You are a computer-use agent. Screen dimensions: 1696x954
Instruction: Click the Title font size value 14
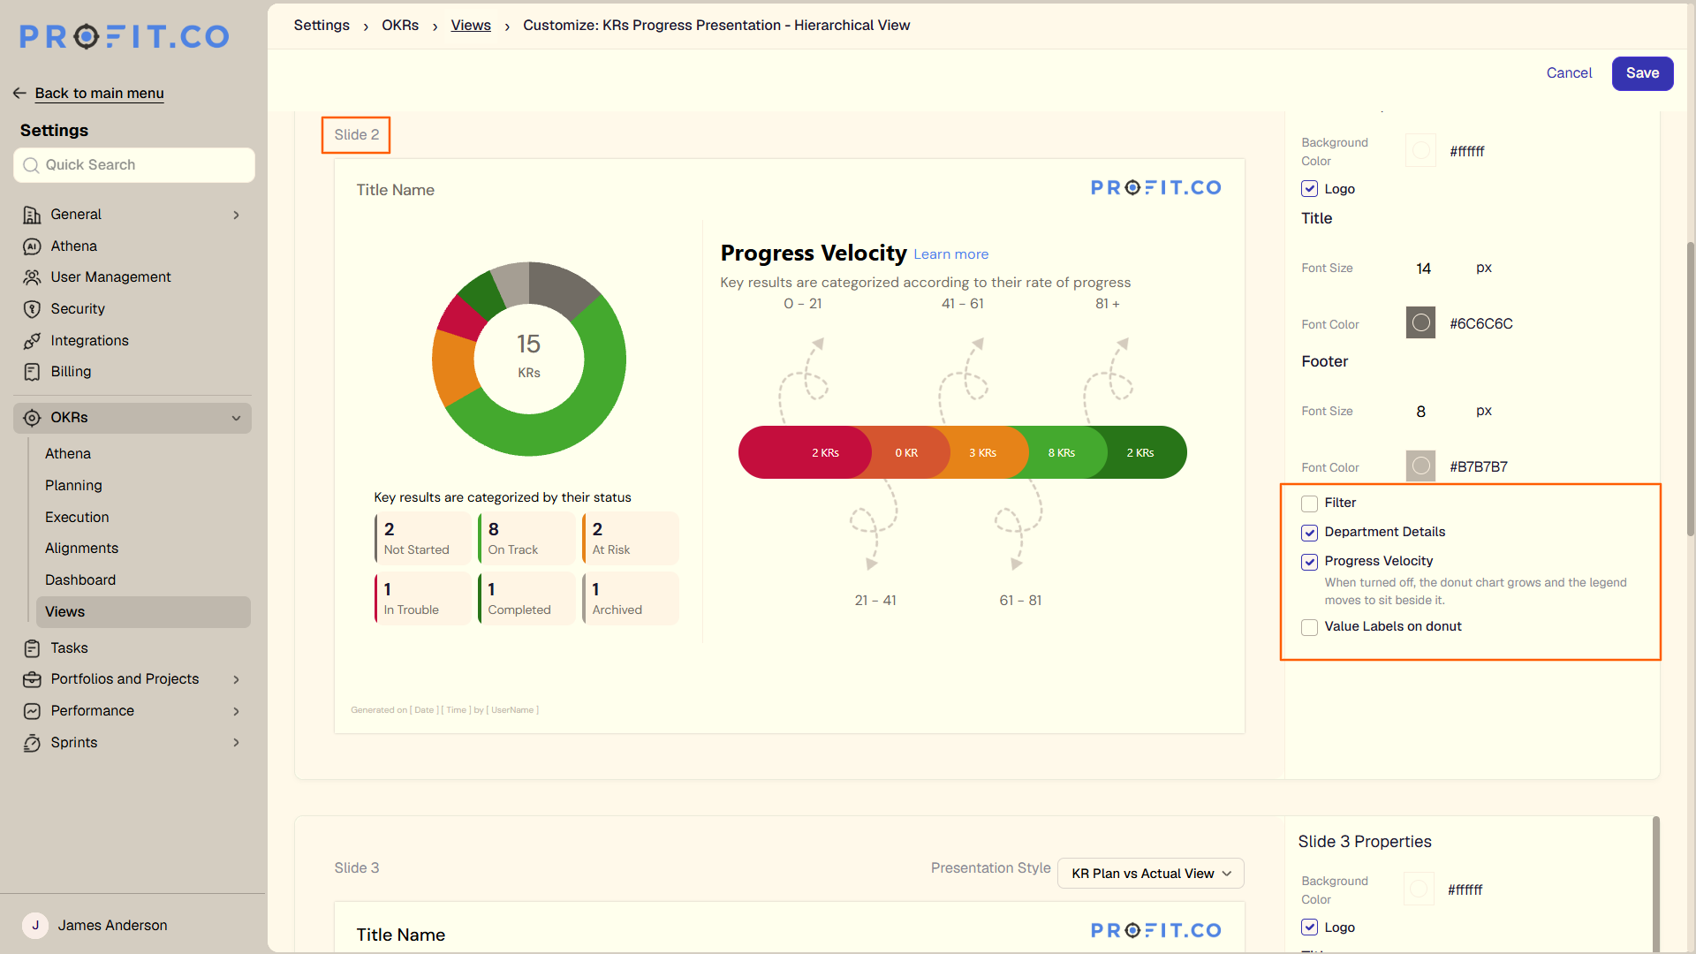point(1423,269)
